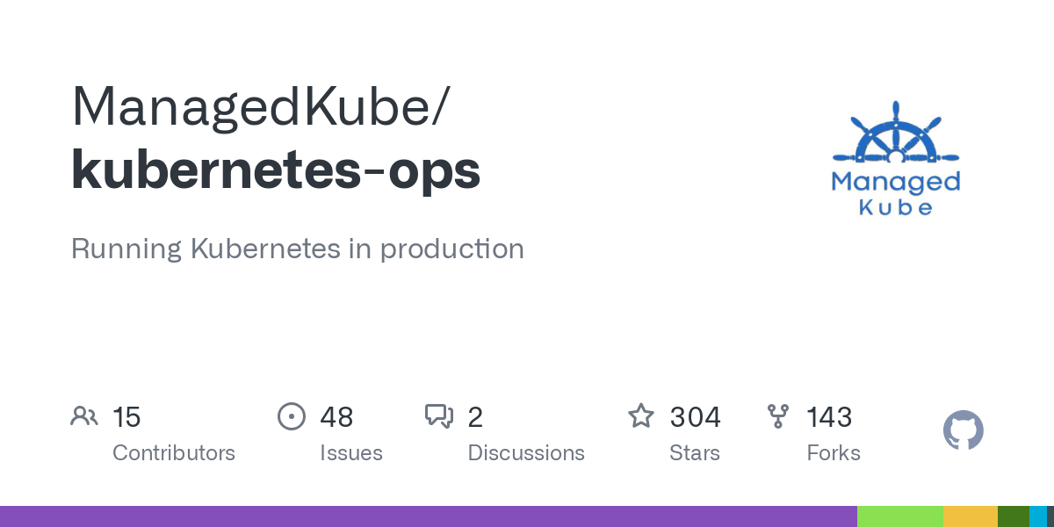Click the Contributors people icon
1054x527 pixels.
(x=84, y=416)
